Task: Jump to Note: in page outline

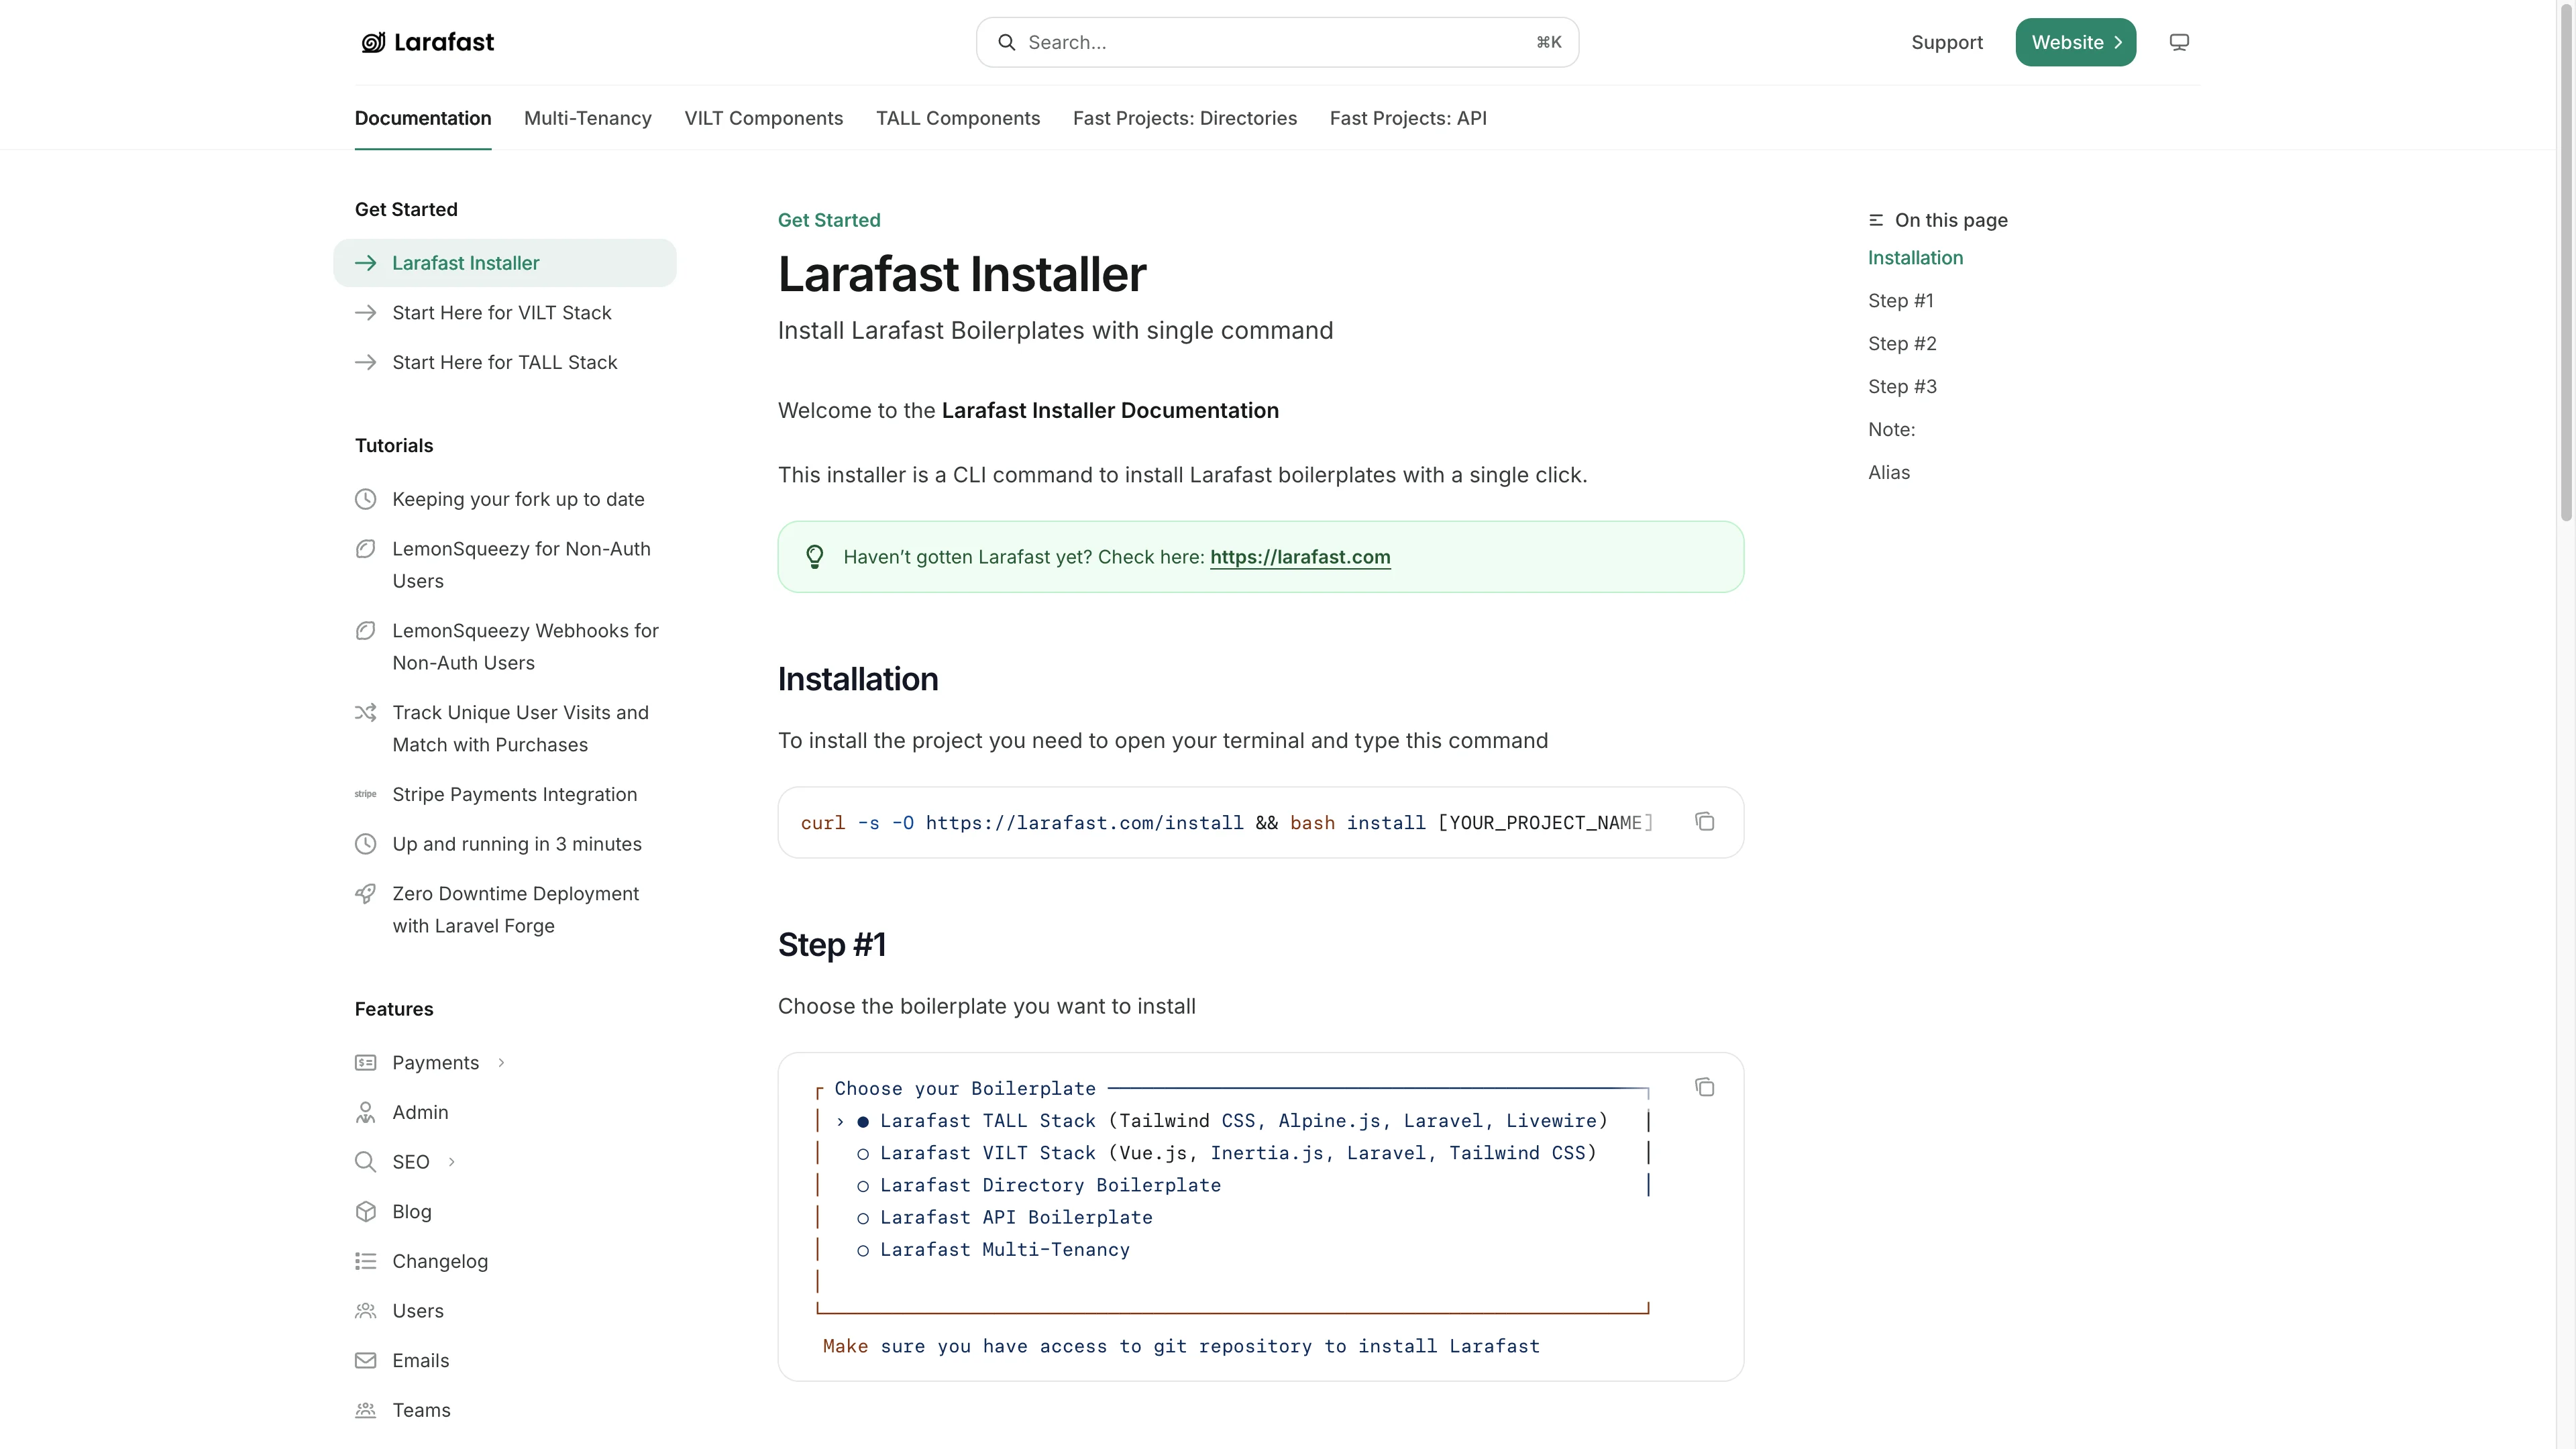Action: point(1892,430)
